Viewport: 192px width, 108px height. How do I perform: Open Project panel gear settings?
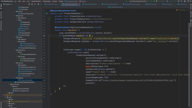pos(38,4)
